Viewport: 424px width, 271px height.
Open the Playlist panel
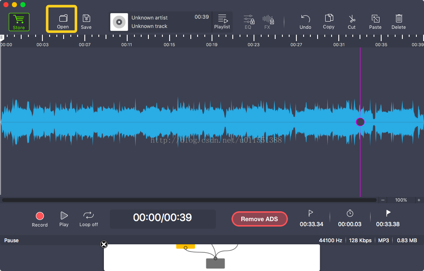point(222,22)
